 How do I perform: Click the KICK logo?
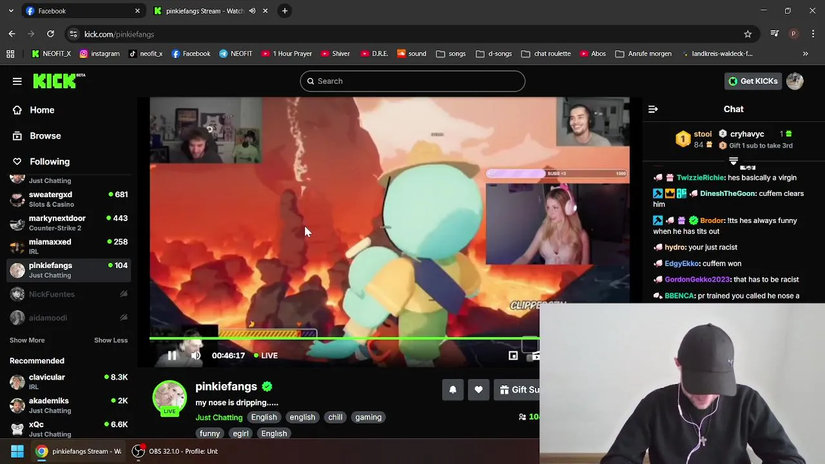[59, 81]
